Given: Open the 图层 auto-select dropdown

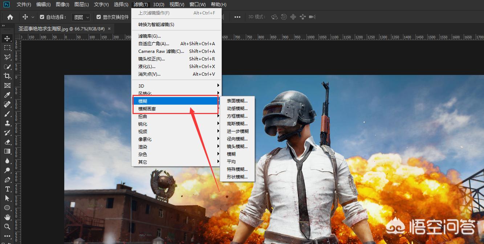Looking at the screenshot, I should coord(81,17).
